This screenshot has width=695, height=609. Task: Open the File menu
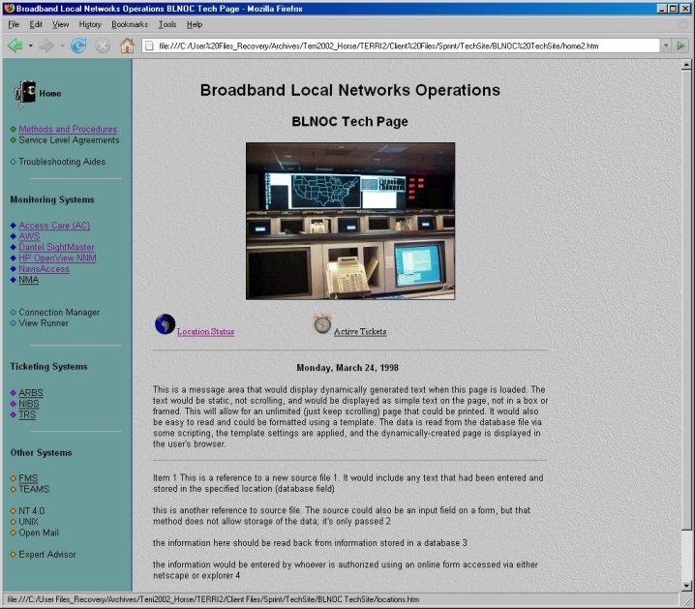point(14,24)
